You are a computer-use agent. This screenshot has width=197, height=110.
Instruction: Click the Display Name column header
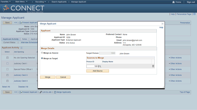[107, 62]
